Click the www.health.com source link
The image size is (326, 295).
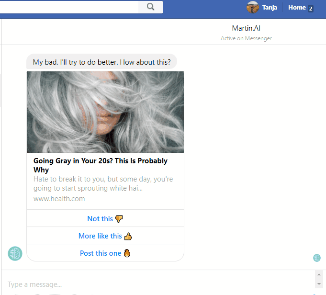[x=59, y=198]
